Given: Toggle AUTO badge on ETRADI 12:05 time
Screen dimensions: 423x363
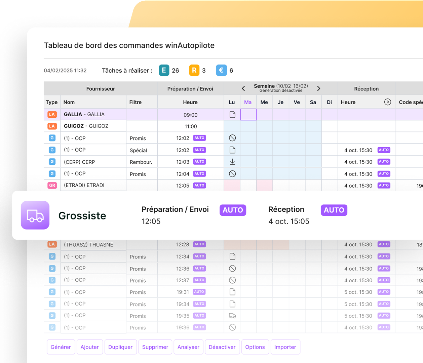Looking at the screenshot, I should pyautogui.click(x=199, y=186).
